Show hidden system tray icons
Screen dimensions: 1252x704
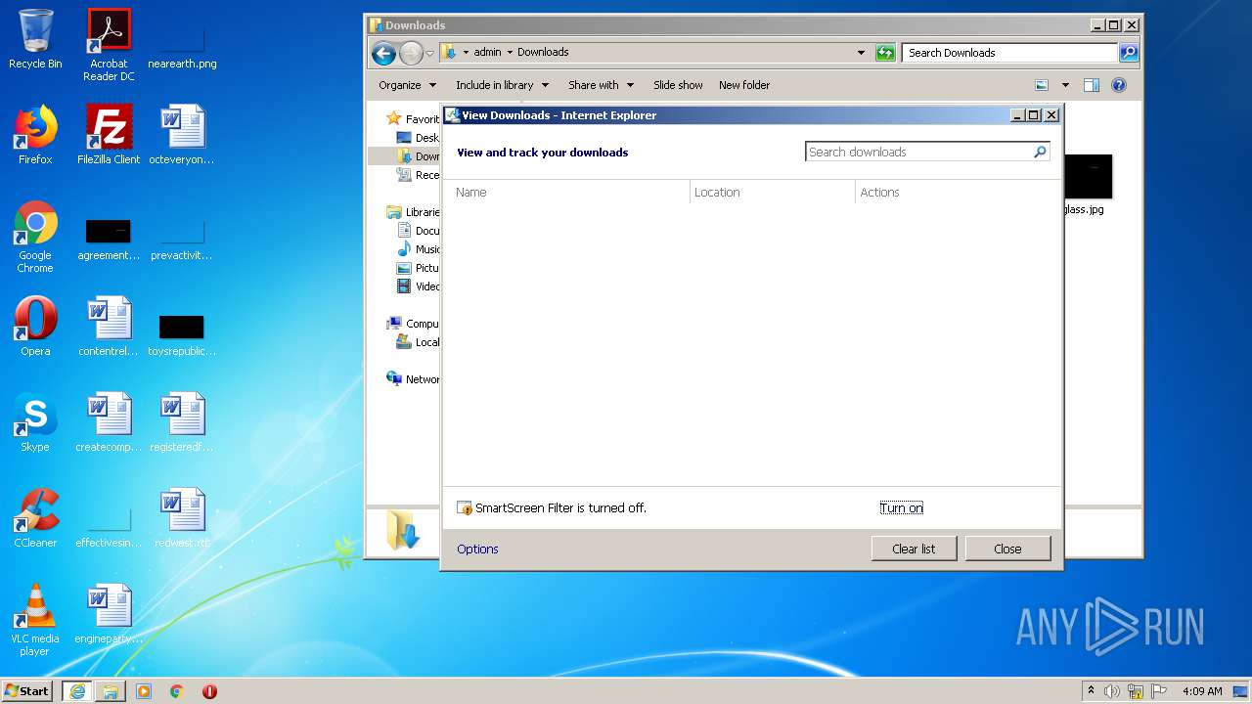(1091, 691)
